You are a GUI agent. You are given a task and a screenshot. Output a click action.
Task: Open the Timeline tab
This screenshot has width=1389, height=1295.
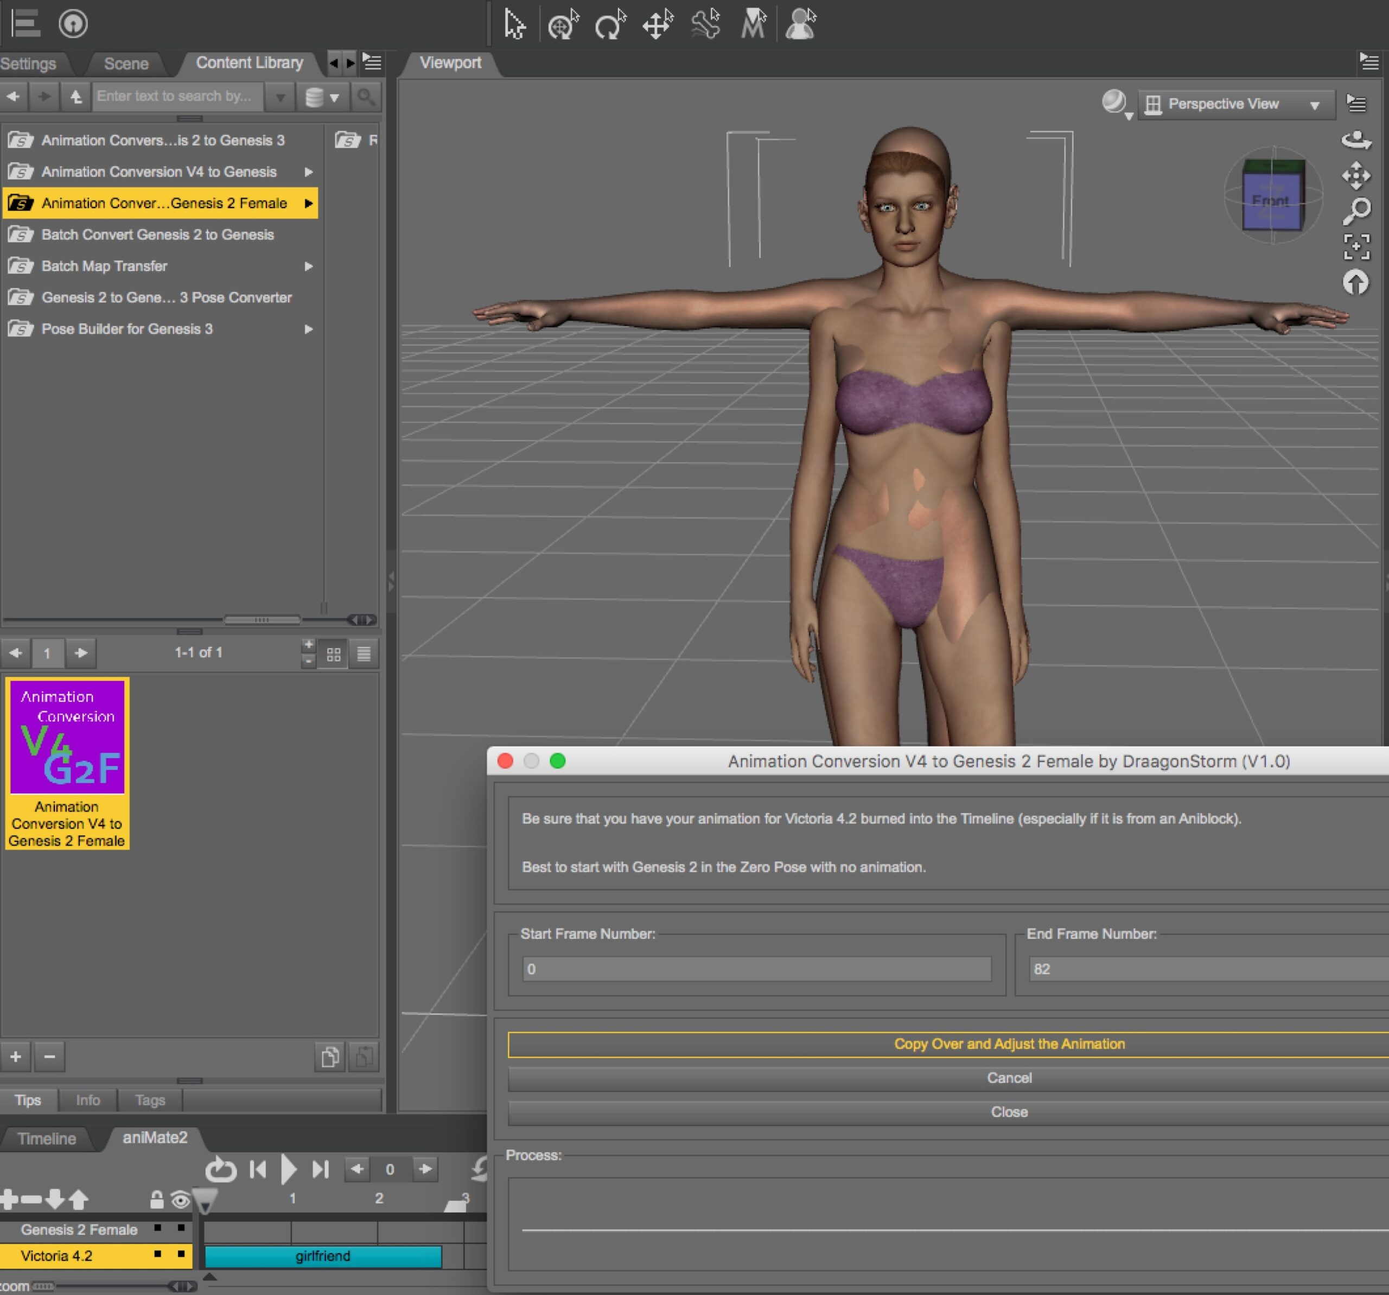coord(46,1139)
